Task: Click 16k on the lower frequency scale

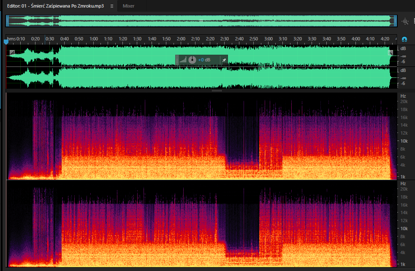Action: 404,205
